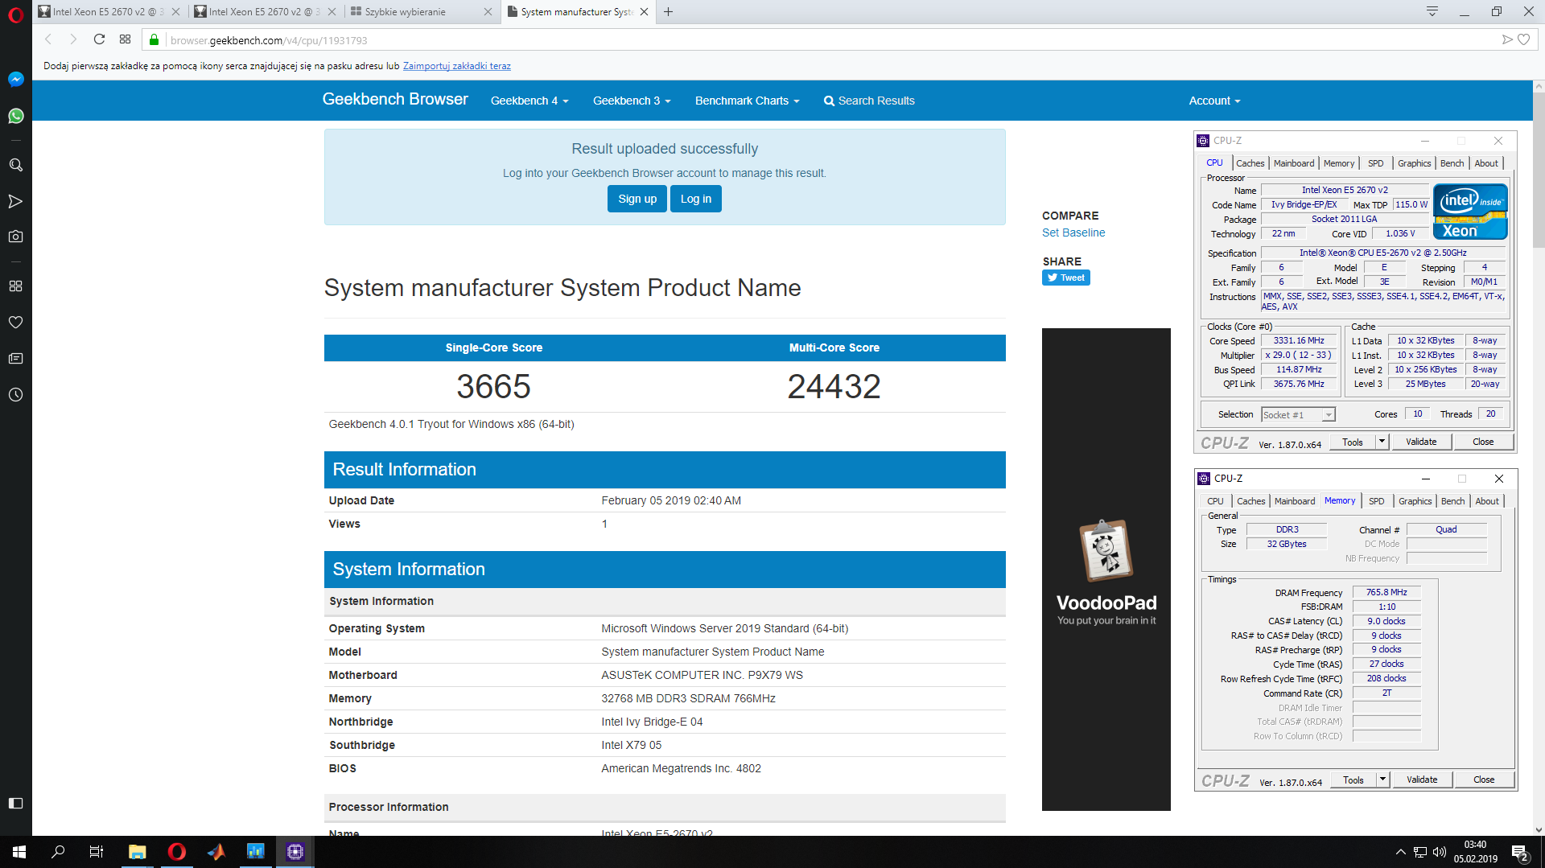Click the Log in button

coord(695,199)
